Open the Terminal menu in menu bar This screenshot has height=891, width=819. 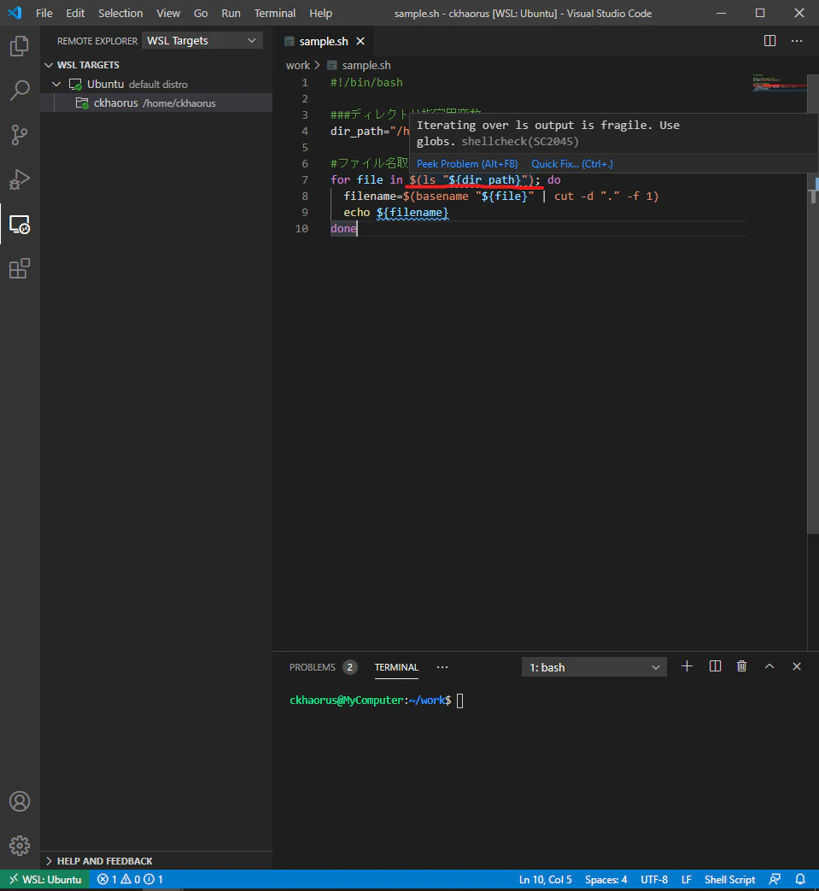275,13
